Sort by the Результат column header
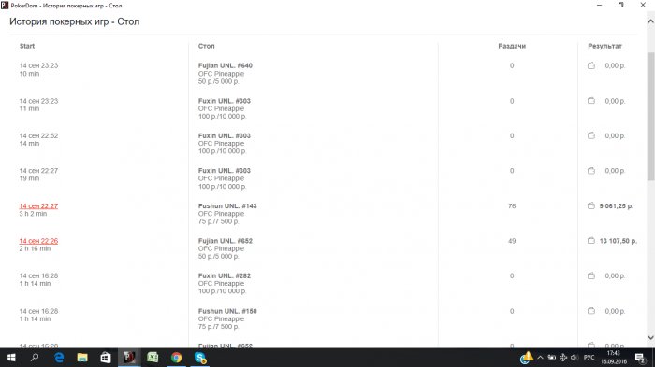655x367 pixels. [604, 46]
